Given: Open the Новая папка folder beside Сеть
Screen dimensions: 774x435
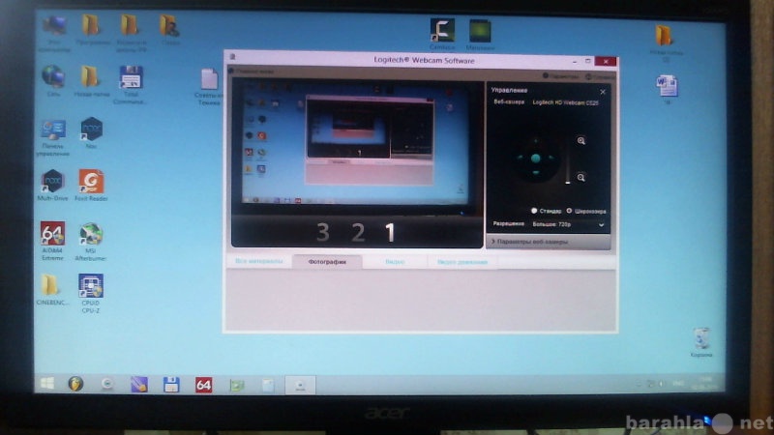Looking at the screenshot, I should click(x=91, y=81).
